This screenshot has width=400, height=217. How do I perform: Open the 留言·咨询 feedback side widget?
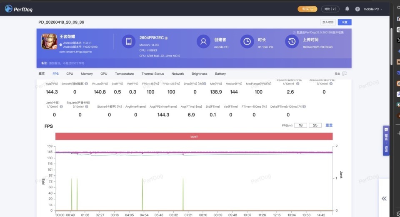[x=386, y=141]
